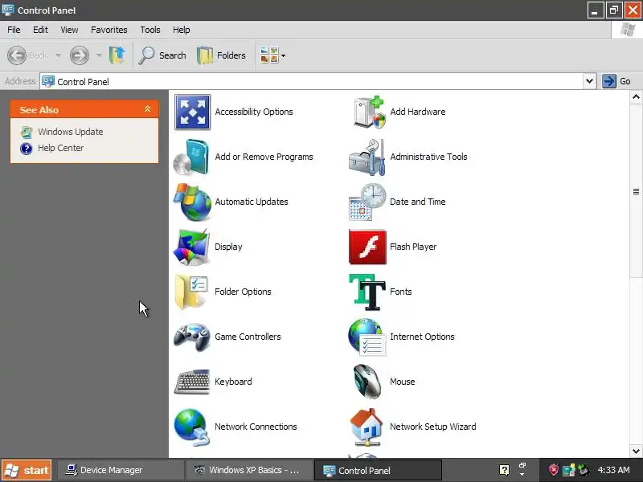Click the Search toolbar button
The height and width of the screenshot is (482, 643).
(x=162, y=55)
